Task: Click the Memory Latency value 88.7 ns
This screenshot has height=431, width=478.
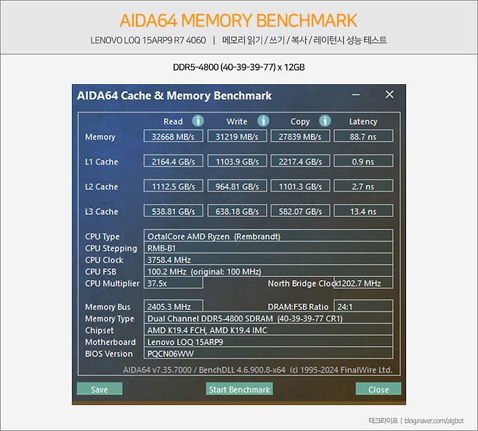Action: coord(362,136)
